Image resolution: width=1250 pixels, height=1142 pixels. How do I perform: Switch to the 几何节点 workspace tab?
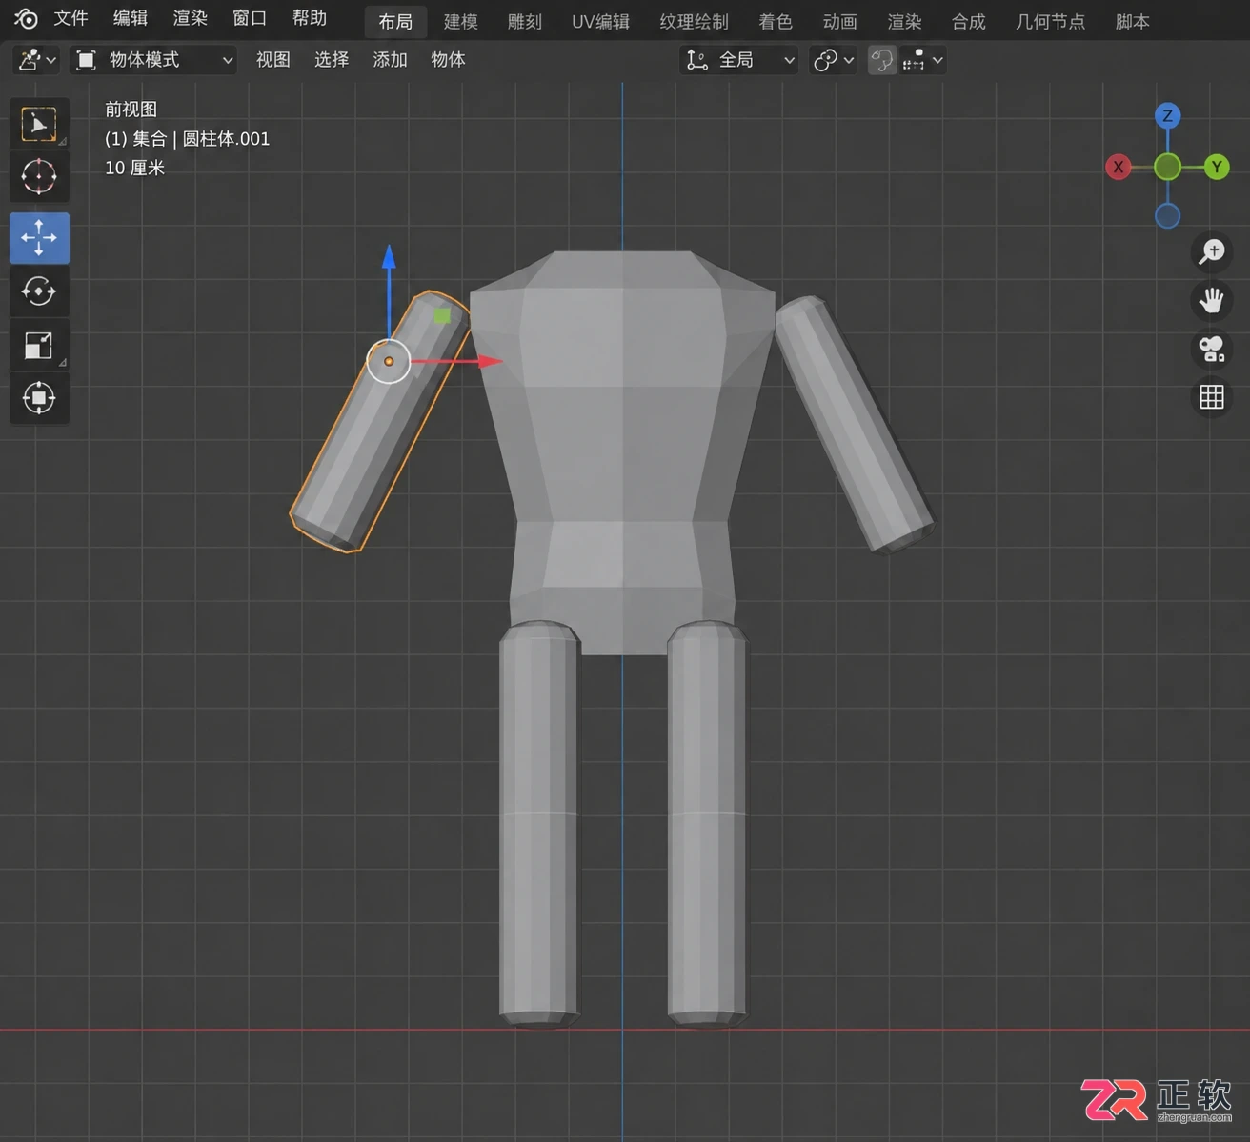coord(1051,21)
